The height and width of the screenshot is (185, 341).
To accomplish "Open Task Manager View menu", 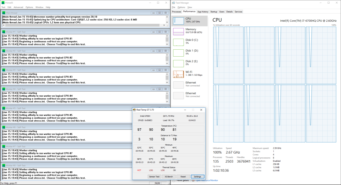I will (x=189, y=7).
